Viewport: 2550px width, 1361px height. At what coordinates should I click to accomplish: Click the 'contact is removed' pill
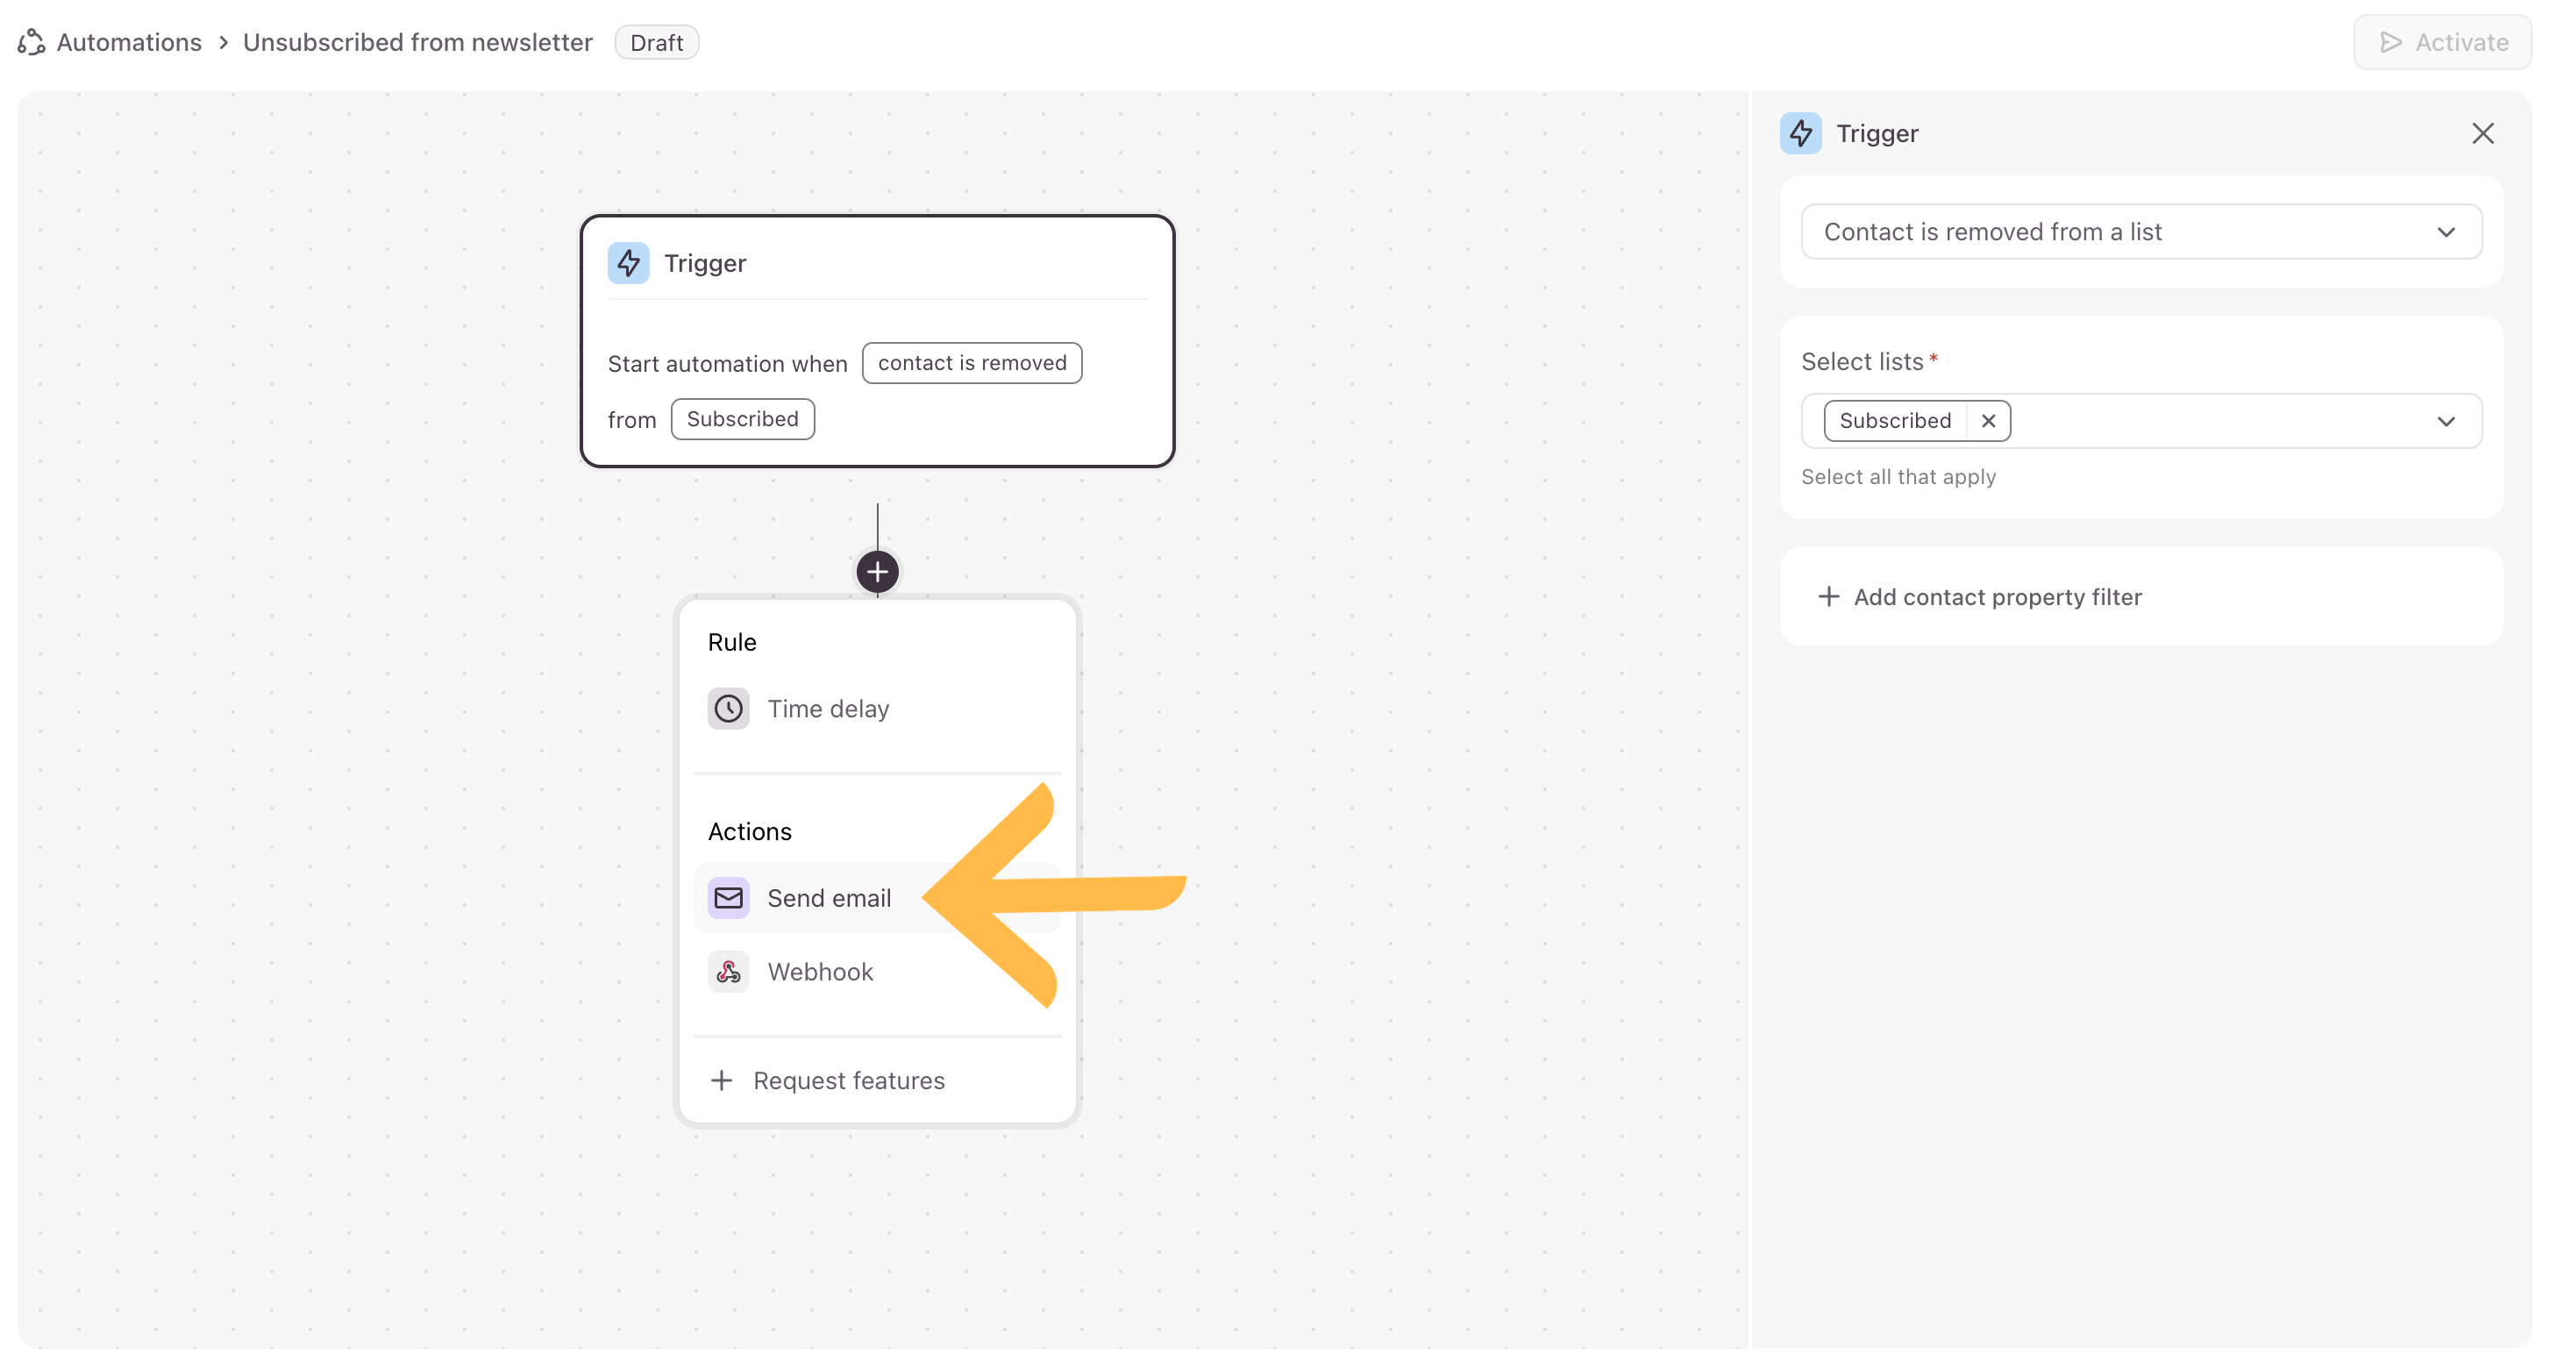[971, 363]
